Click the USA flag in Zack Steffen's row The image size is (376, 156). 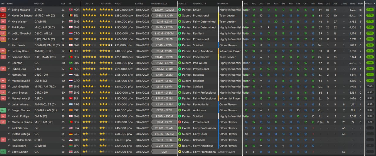(70, 128)
